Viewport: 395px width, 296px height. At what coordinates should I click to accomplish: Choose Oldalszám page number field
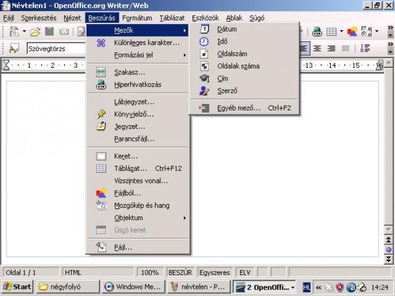tap(244, 54)
